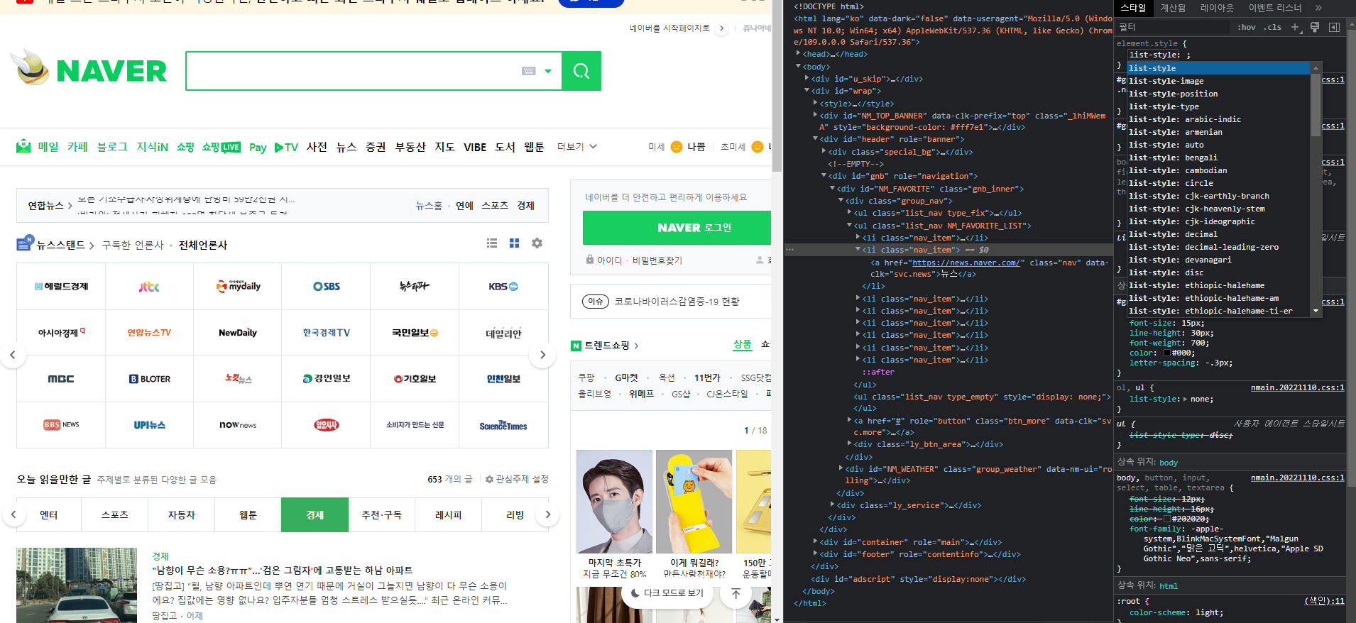Screen dimensions: 1356x623
Task: Expand the search autocomplete dropdown arrow
Action: click(548, 71)
